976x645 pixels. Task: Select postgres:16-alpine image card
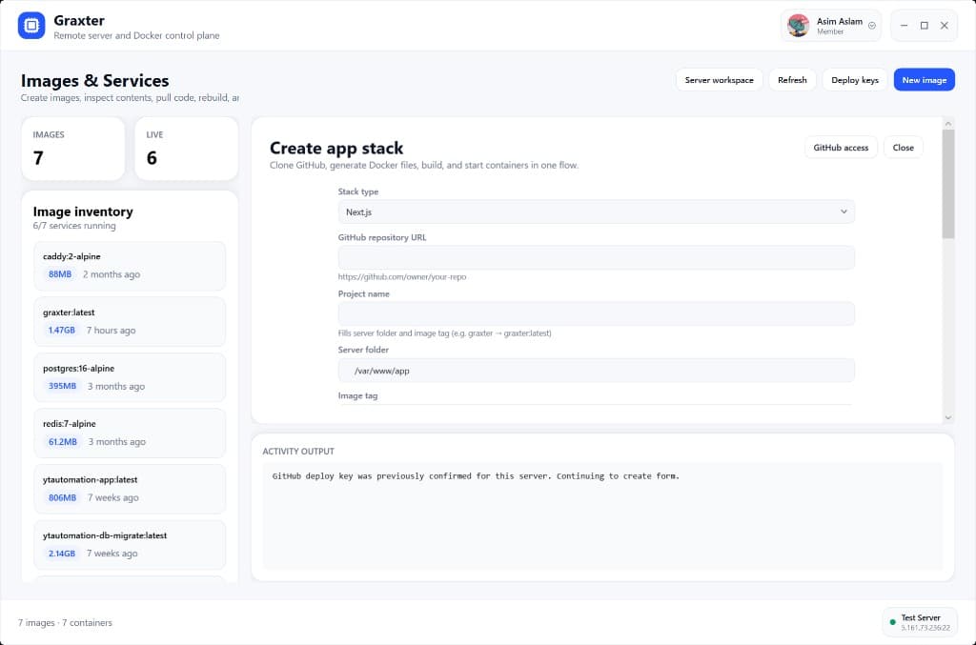tap(130, 377)
